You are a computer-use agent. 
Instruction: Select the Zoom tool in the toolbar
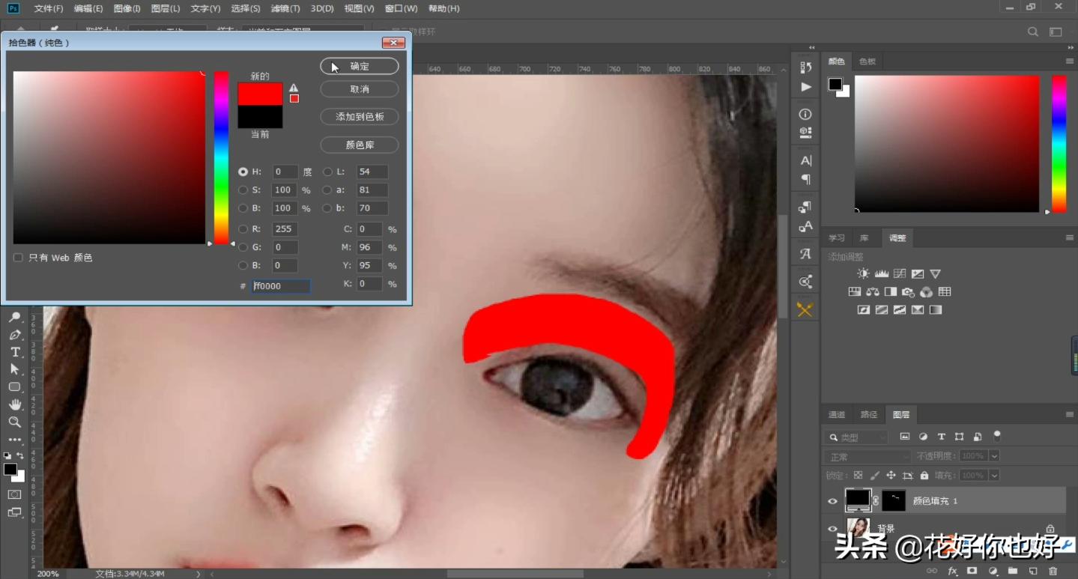tap(15, 422)
